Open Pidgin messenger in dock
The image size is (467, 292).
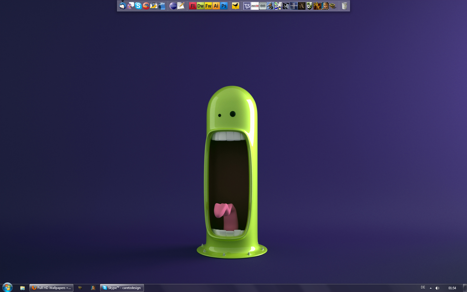pos(130,6)
